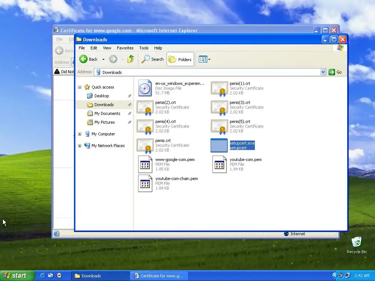The width and height of the screenshot is (375, 281).
Task: Select the youtube-com.pem file icon
Action: tap(220, 164)
